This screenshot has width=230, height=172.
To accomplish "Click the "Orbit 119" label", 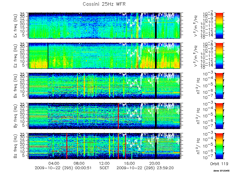I will point(219,163).
